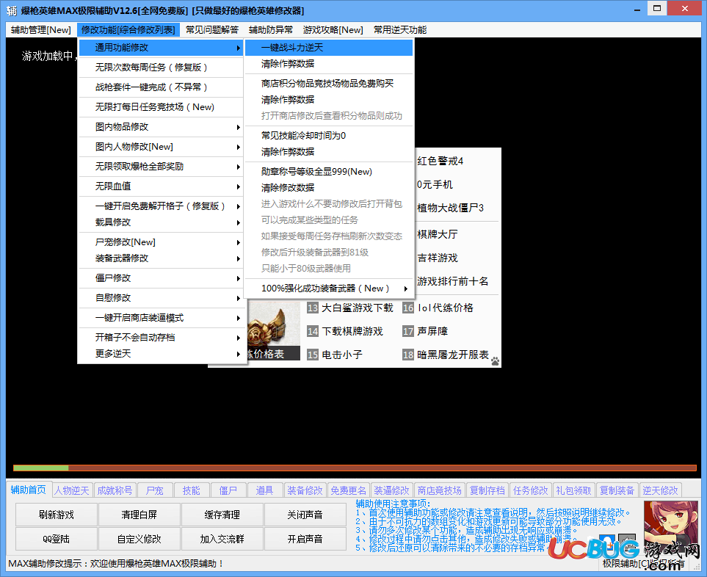707x577 pixels.
Task: Expand the 通用功能修改 submenu arrow
Action: pos(239,48)
